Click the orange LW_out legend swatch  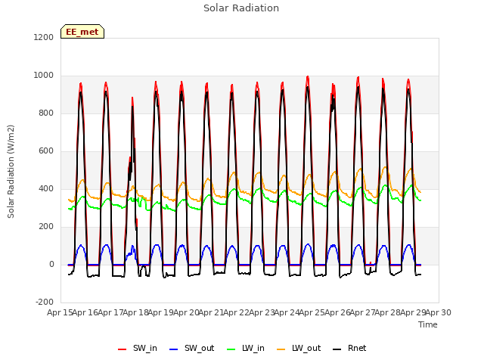click(x=281, y=349)
